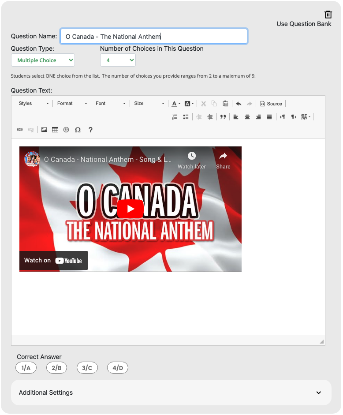Insert a numbered list
The height and width of the screenshot is (415, 343).
click(175, 117)
